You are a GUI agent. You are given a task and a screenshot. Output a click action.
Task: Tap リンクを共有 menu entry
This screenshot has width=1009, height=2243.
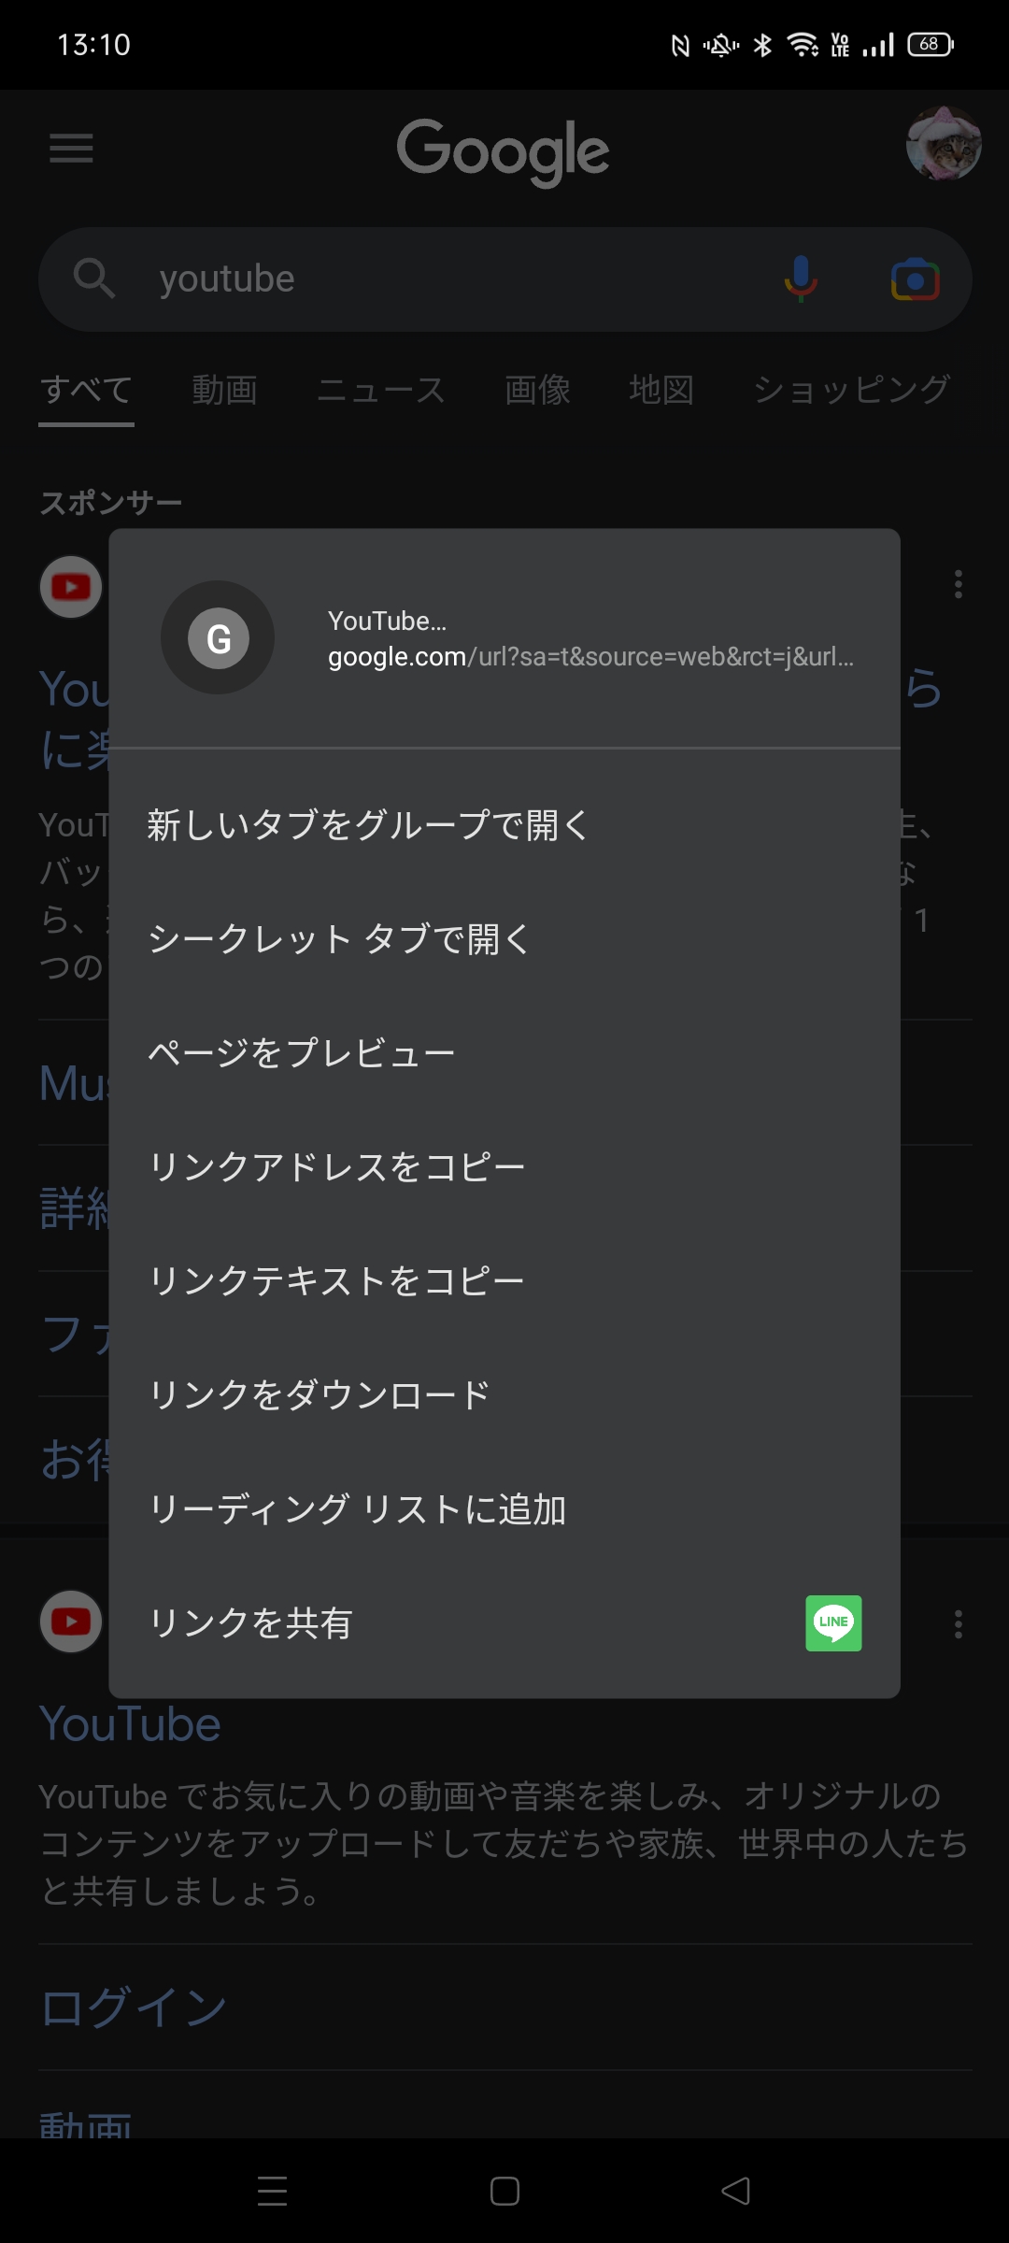[x=250, y=1623]
